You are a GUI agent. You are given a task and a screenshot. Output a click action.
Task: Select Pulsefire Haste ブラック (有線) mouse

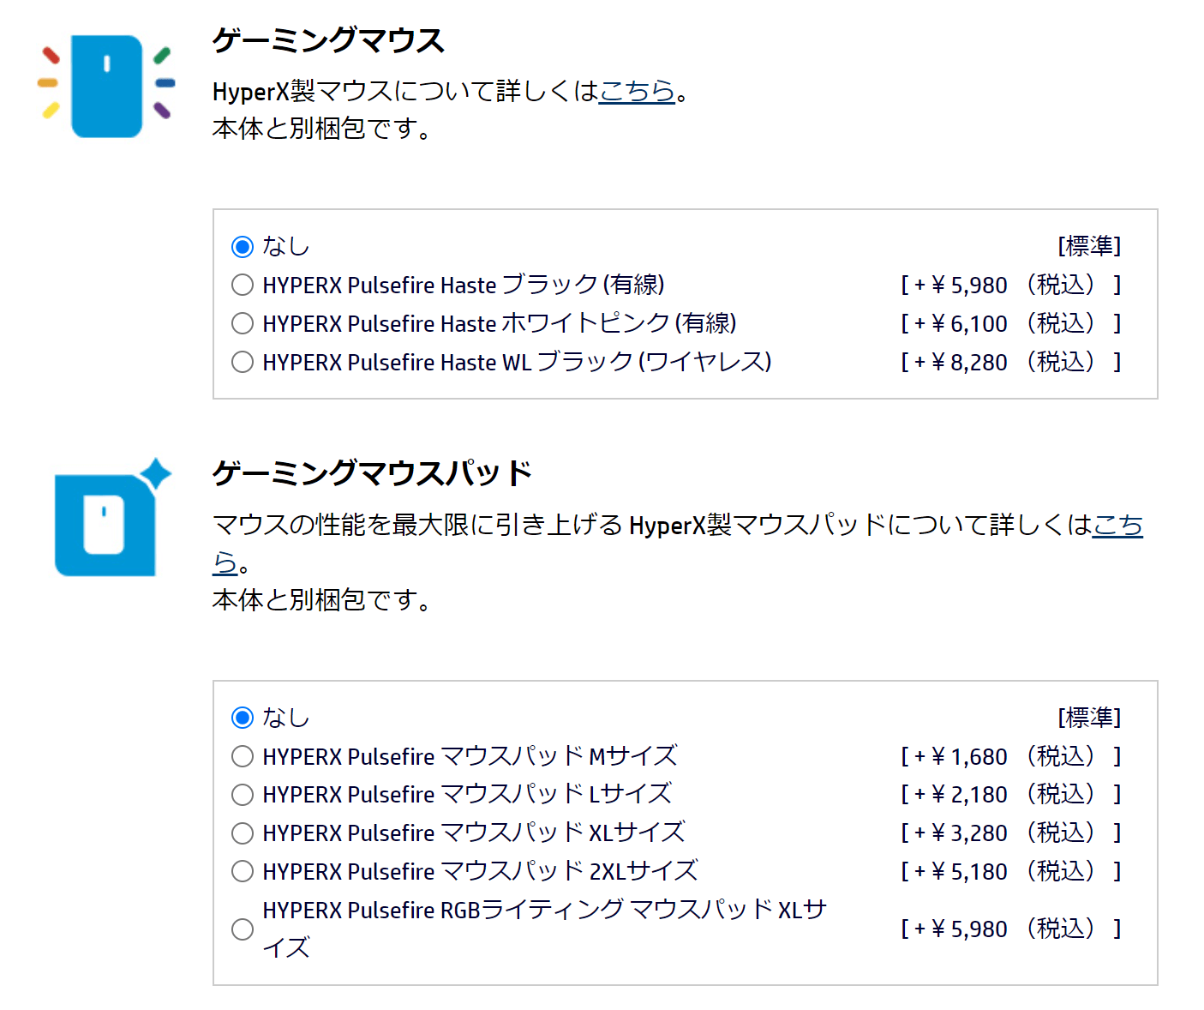click(x=243, y=285)
